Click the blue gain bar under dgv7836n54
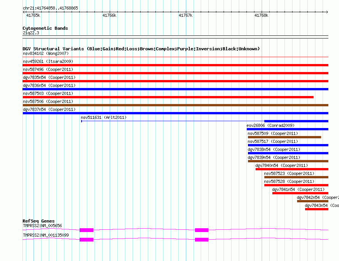 175,89
